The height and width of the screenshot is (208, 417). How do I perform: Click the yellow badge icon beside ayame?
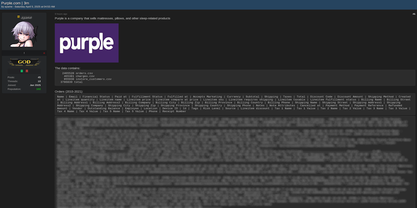[x=18, y=17]
